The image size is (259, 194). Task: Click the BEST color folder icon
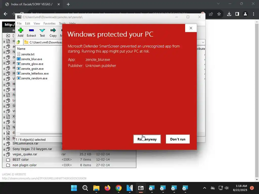(8, 160)
